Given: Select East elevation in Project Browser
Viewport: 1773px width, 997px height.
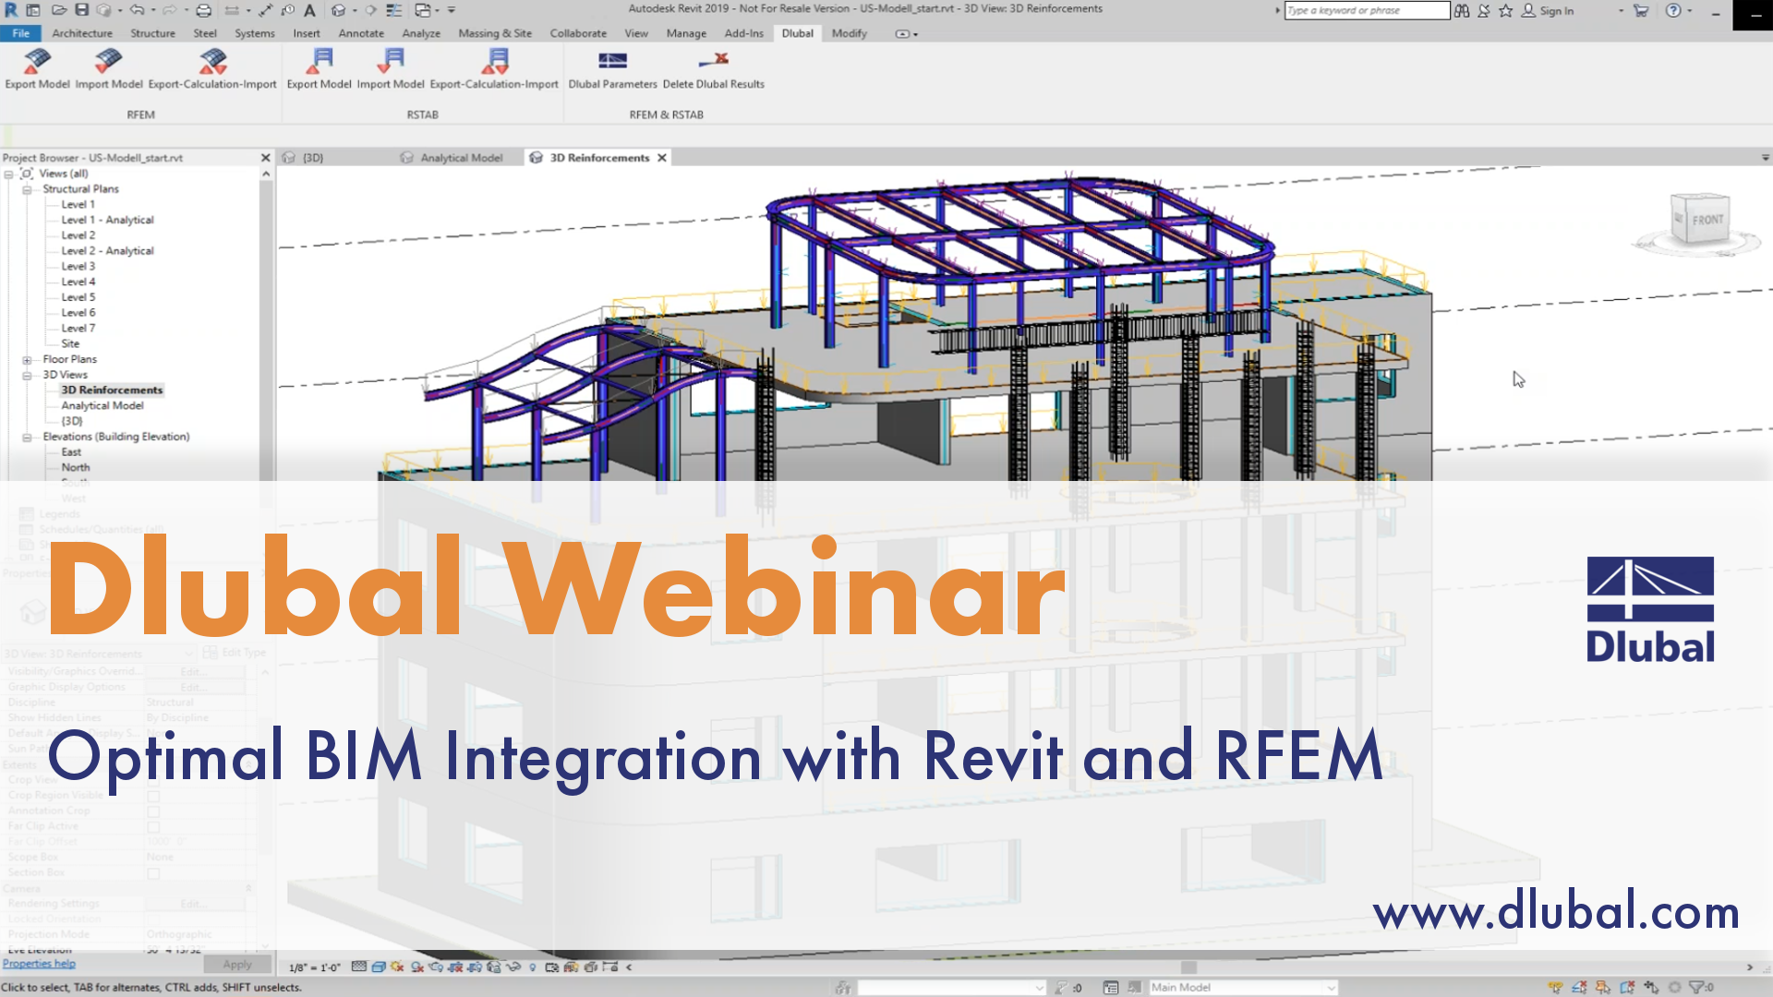Looking at the screenshot, I should (71, 451).
